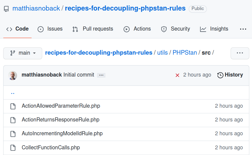Click the git branch icon in branch selector
252x155 pixels.
coord(12,53)
